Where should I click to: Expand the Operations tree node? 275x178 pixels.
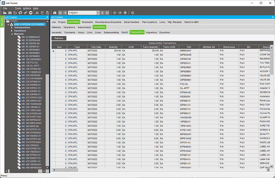coord(12,31)
